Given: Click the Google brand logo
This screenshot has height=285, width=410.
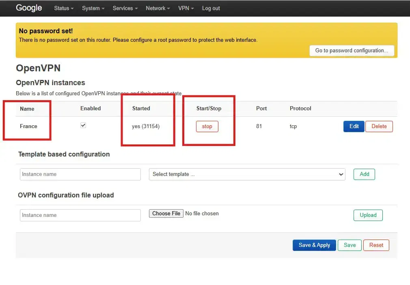Looking at the screenshot, I should [29, 8].
